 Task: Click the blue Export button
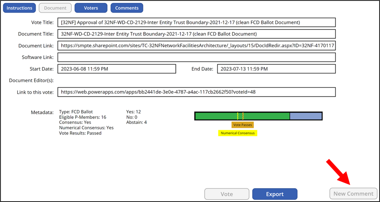pyautogui.click(x=275, y=194)
